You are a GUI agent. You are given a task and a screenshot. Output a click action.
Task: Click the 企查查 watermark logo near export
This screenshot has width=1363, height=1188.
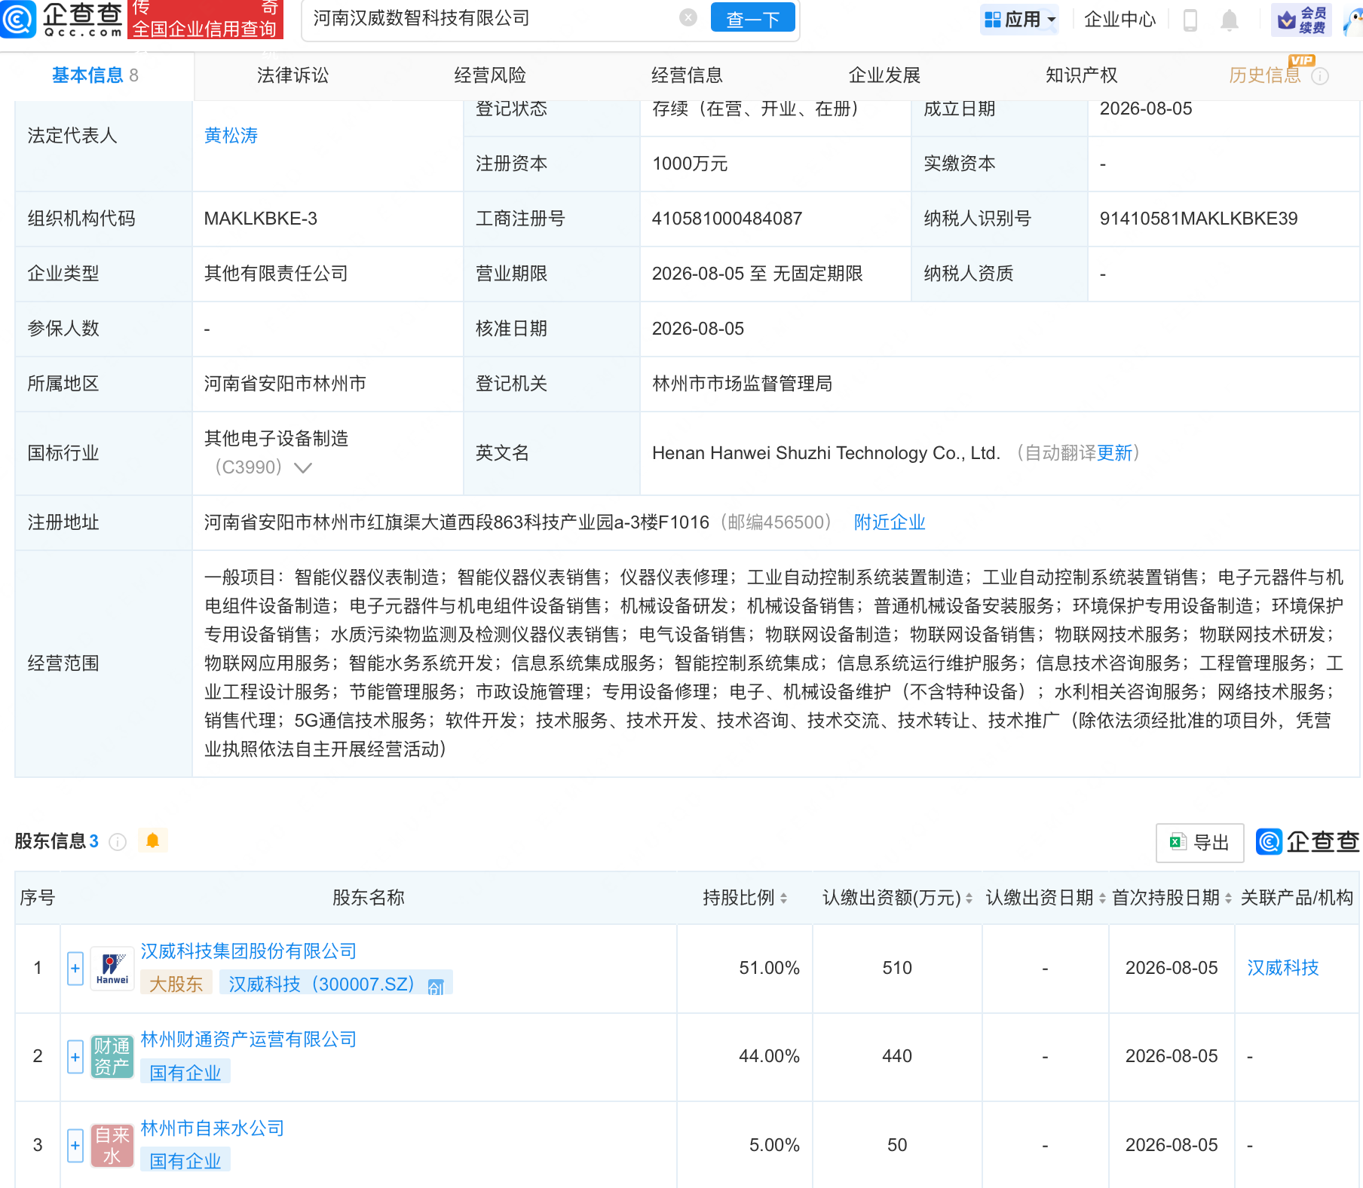(x=1308, y=842)
